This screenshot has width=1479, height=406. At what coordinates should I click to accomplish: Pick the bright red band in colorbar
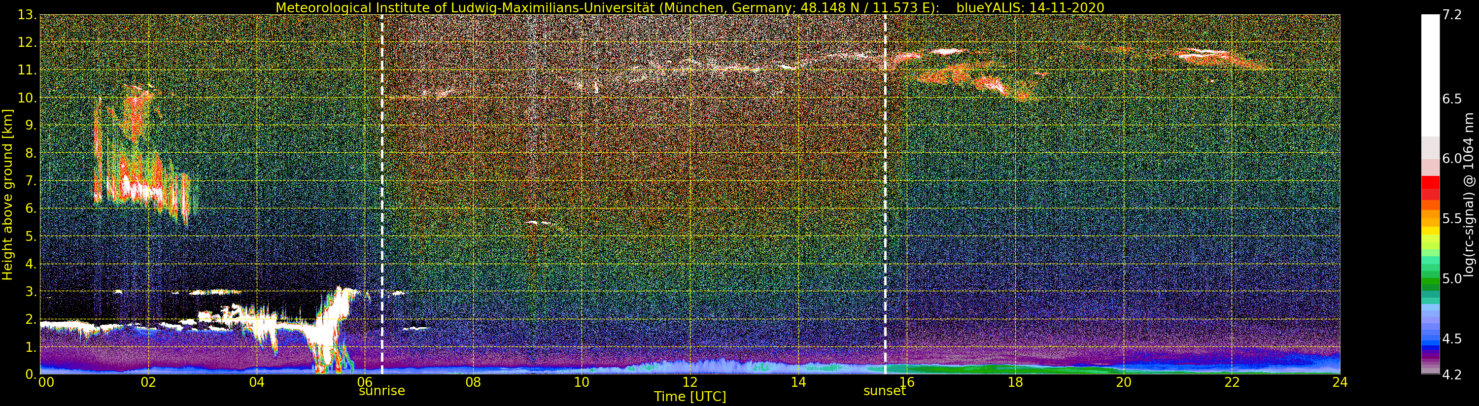[x=1430, y=182]
